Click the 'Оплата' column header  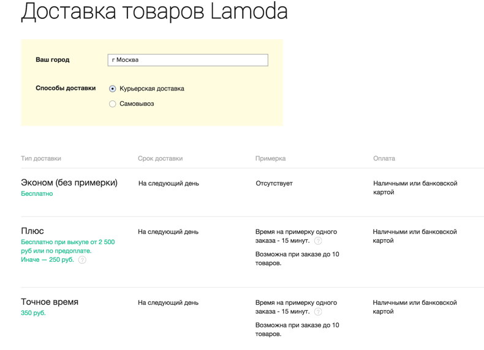click(x=384, y=158)
